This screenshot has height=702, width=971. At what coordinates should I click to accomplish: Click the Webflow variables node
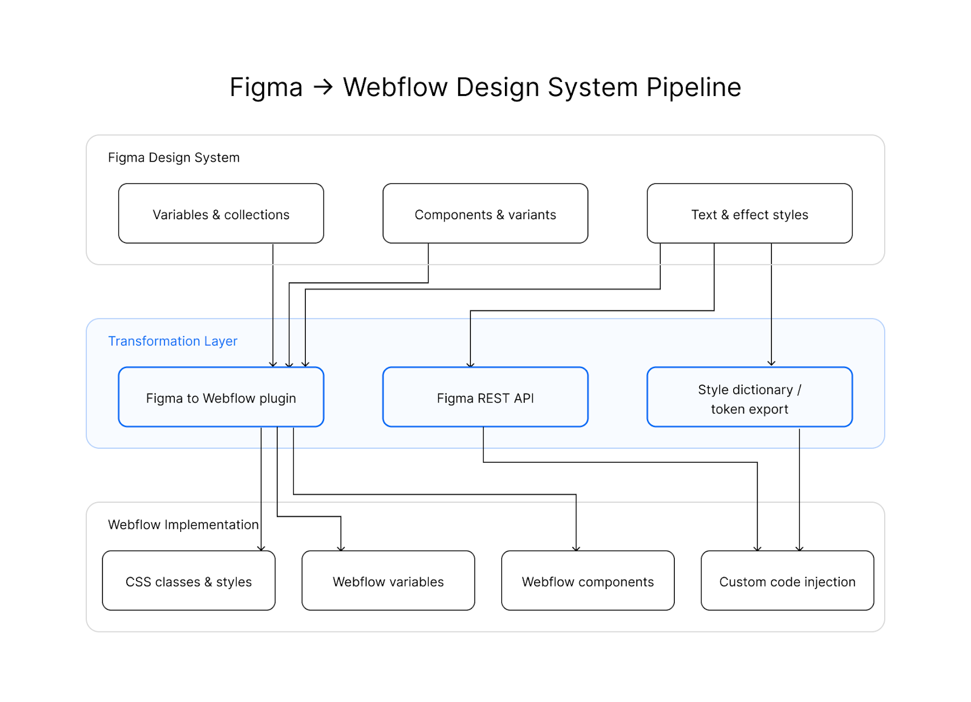click(388, 581)
